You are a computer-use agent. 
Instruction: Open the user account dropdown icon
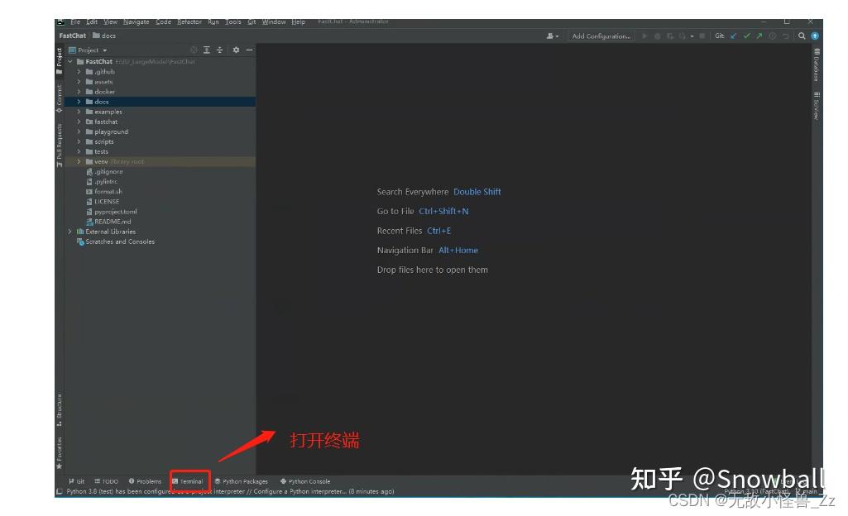[552, 36]
